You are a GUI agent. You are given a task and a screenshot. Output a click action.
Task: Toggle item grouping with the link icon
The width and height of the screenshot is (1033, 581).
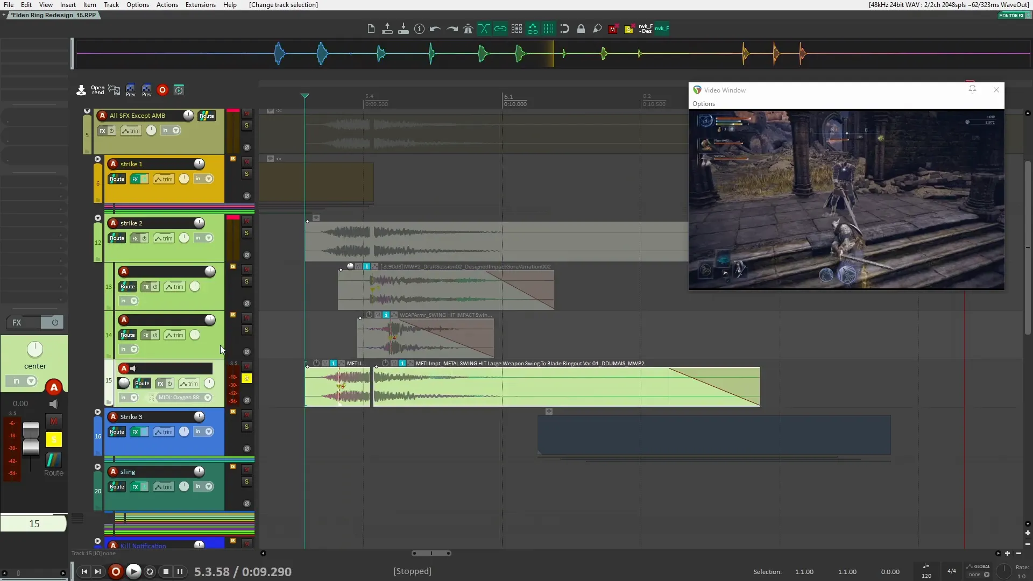click(x=501, y=29)
